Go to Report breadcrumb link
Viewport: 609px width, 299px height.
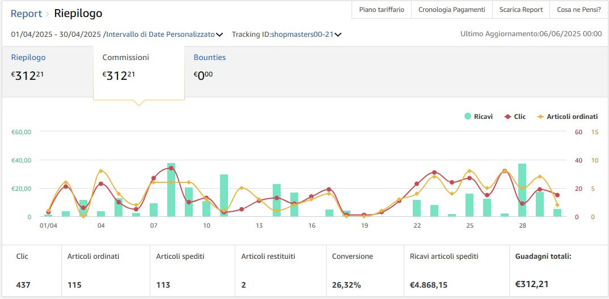tap(26, 14)
